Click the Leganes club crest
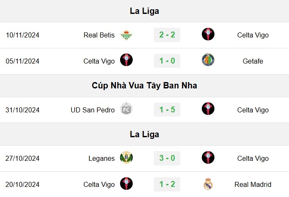Viewport: 289px width, 197px height. click(126, 157)
